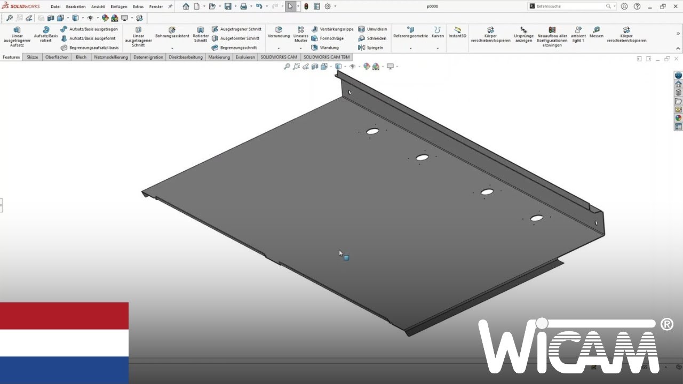Pick the Rotierter Schnitt tool
The image size is (683, 384).
tap(200, 34)
